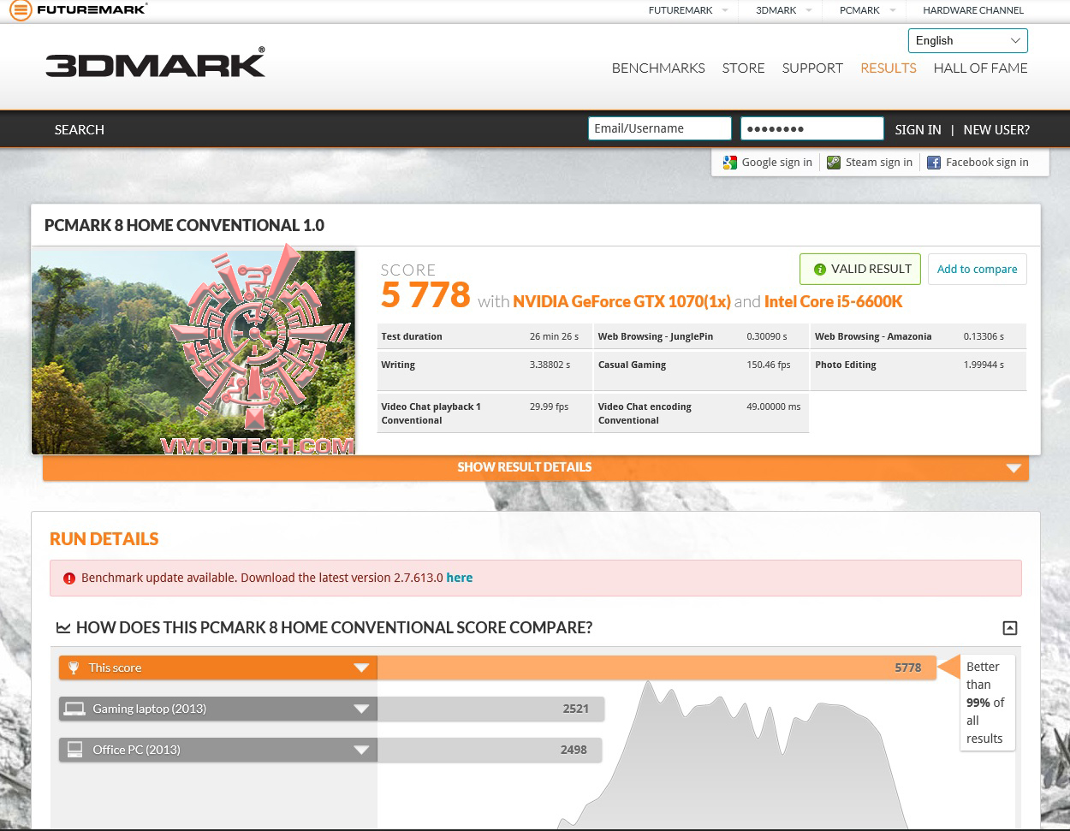Click the Google sign in text link
This screenshot has width=1070, height=831.
coord(776,163)
